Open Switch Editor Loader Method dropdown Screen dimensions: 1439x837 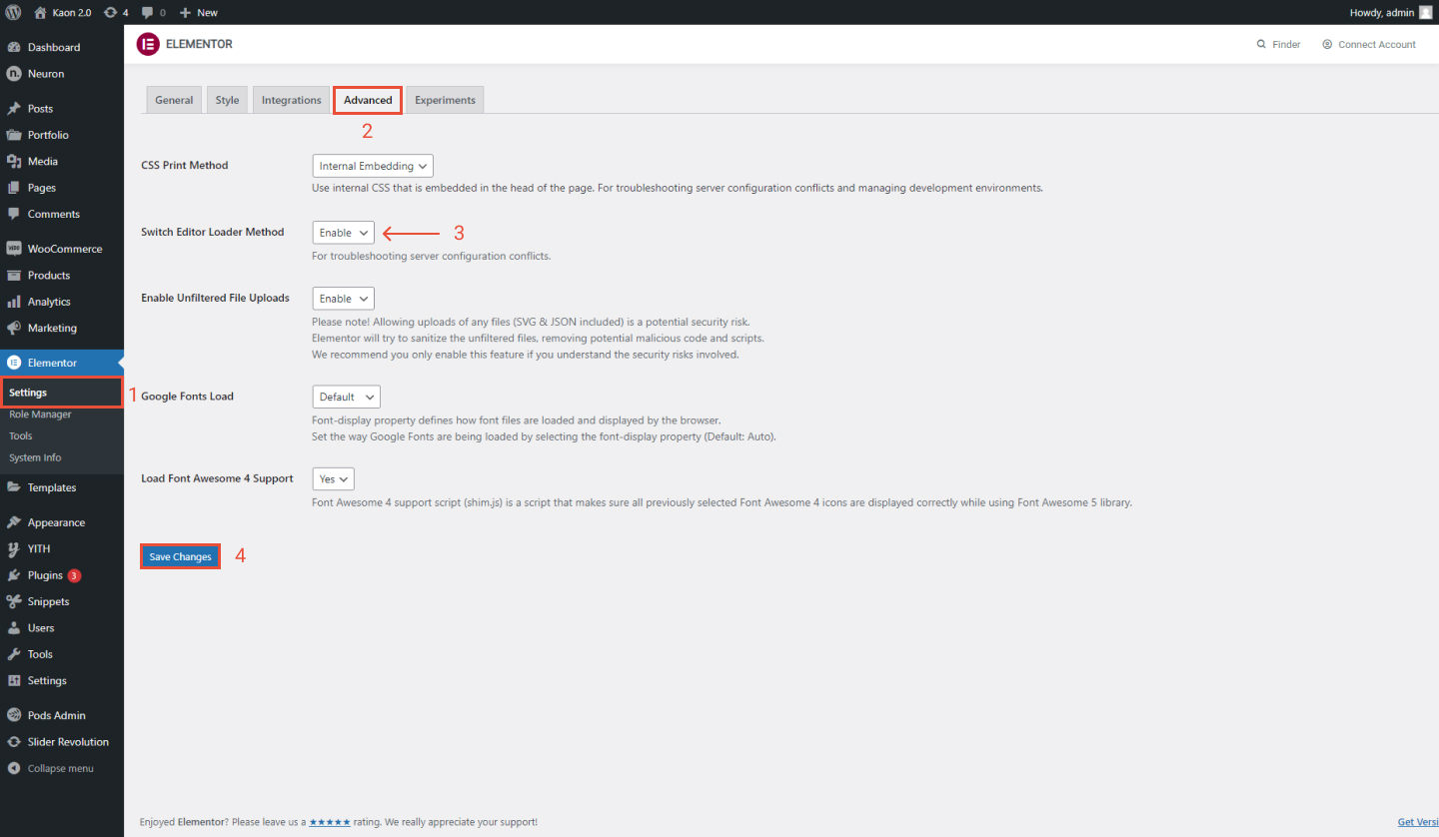344,233
